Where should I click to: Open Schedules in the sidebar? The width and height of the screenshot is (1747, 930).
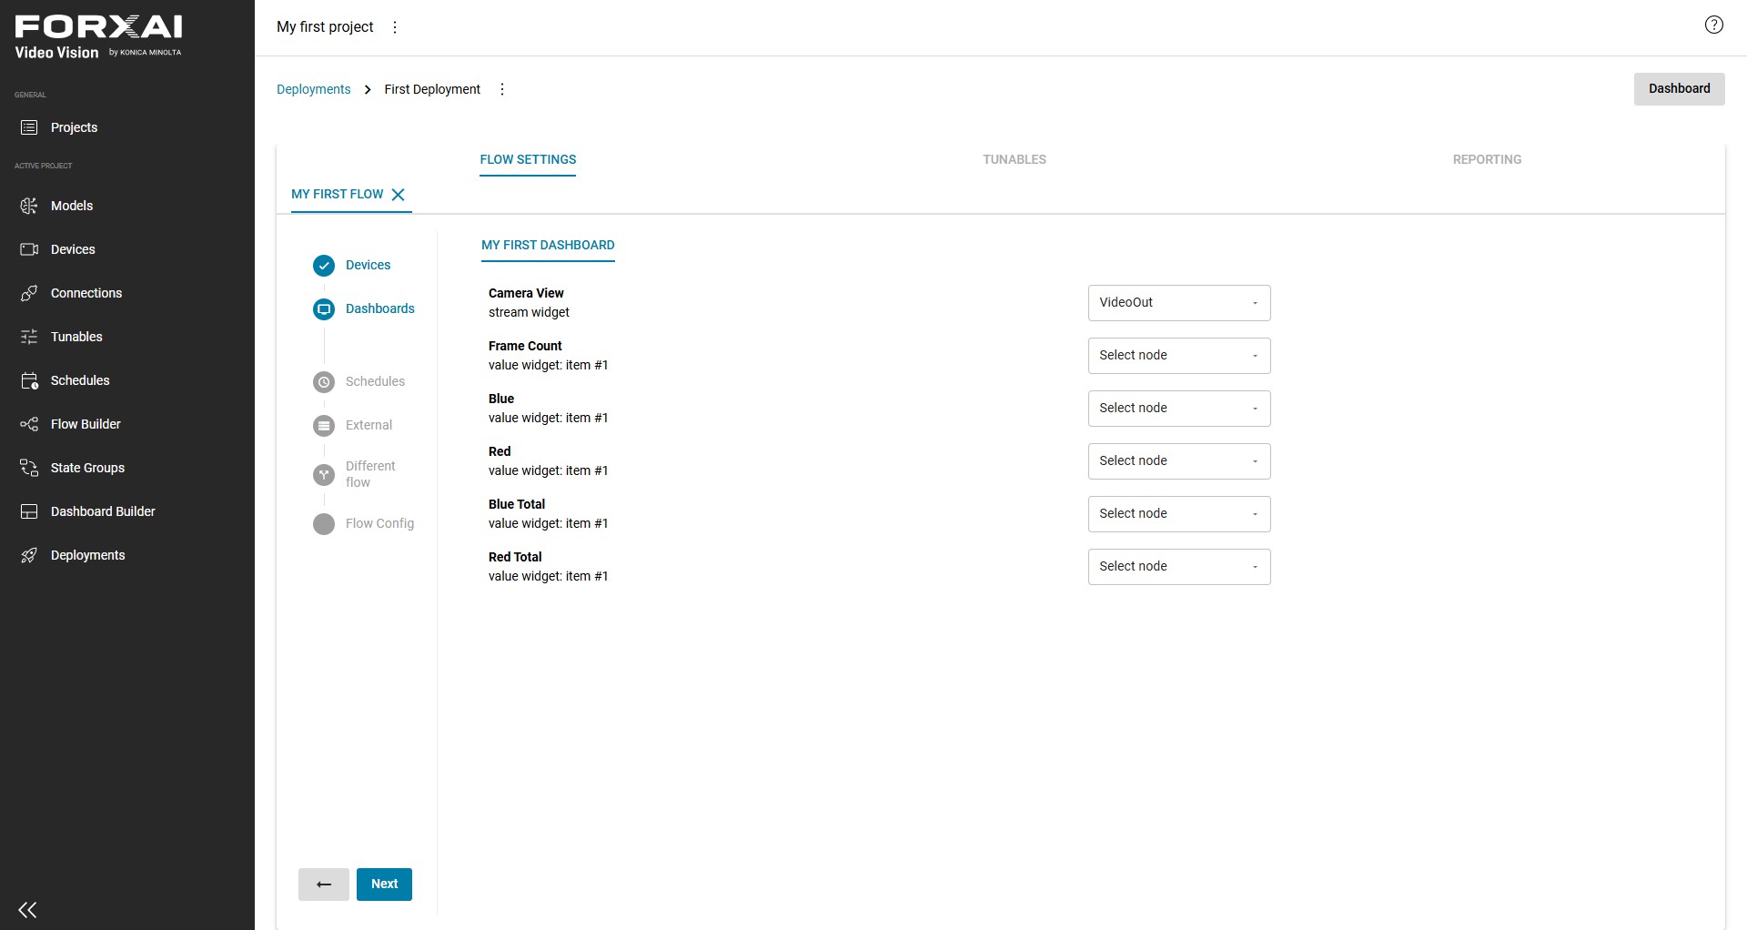click(x=80, y=380)
